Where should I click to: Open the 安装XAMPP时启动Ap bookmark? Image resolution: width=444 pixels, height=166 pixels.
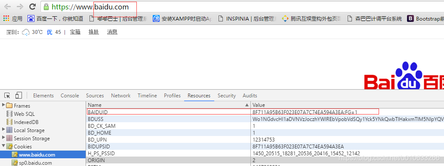[x=182, y=18]
